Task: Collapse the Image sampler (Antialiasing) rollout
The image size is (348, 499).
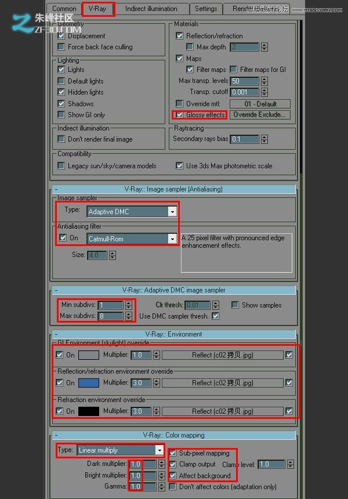Action: tap(173, 189)
